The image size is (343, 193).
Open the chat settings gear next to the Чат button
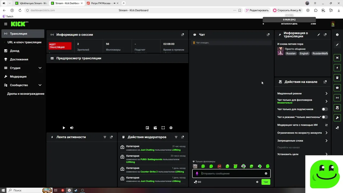pos(257,182)
